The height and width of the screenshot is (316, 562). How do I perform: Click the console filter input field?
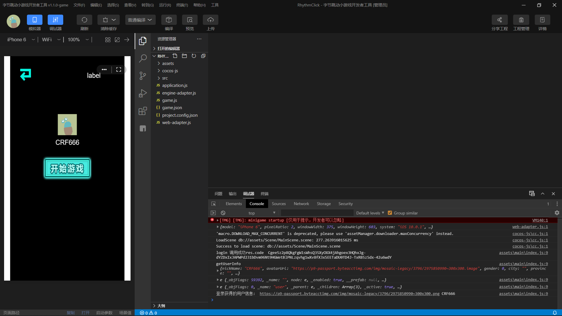pos(317,213)
